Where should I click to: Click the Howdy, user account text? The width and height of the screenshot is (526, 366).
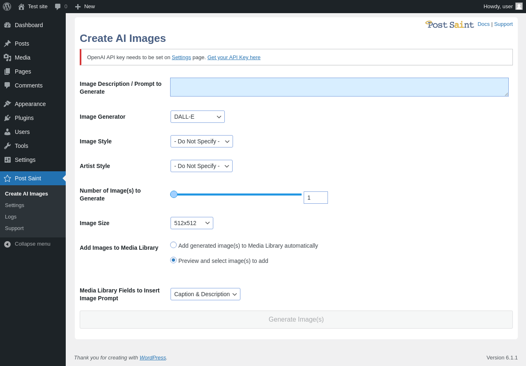tap(498, 6)
